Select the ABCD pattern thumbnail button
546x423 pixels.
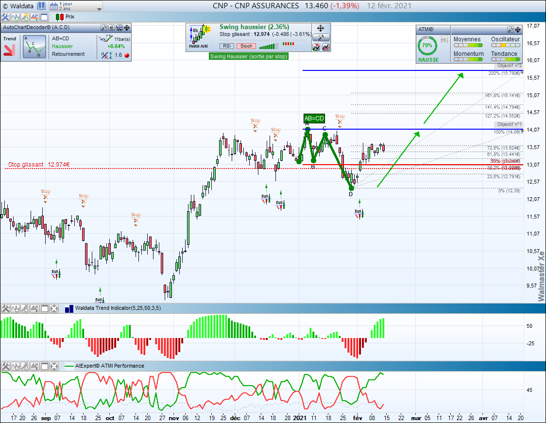(34, 47)
